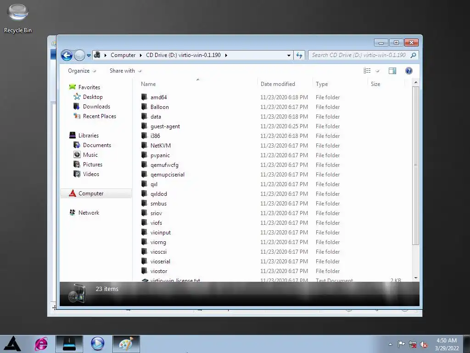Open the recent pages dropdown arrow
Viewport: 470px width, 353px height.
coord(89,55)
